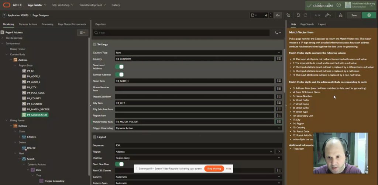The height and width of the screenshot is (185, 378).
Task: Open the quick pick list for Match Vector Item
Action: point(279,122)
